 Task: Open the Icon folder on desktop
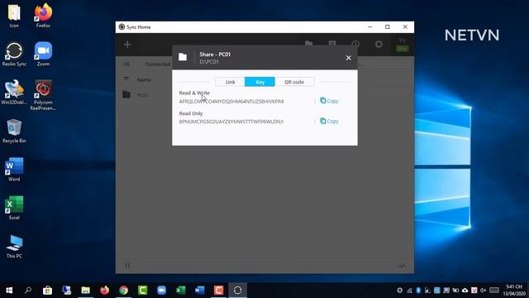pyautogui.click(x=14, y=16)
